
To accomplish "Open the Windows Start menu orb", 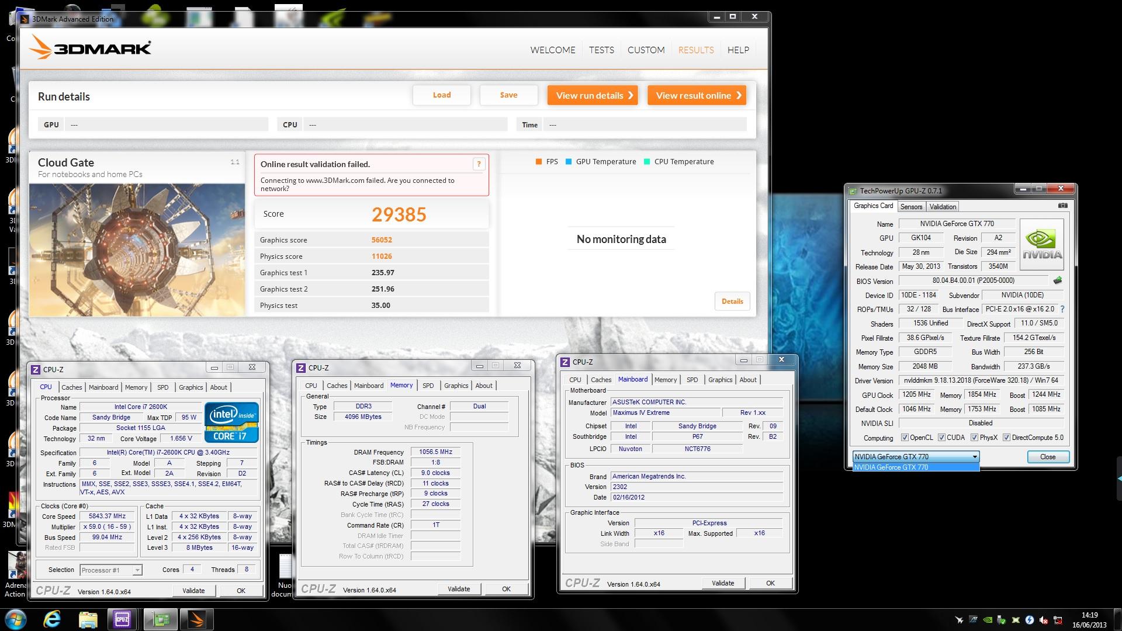I will 15,619.
